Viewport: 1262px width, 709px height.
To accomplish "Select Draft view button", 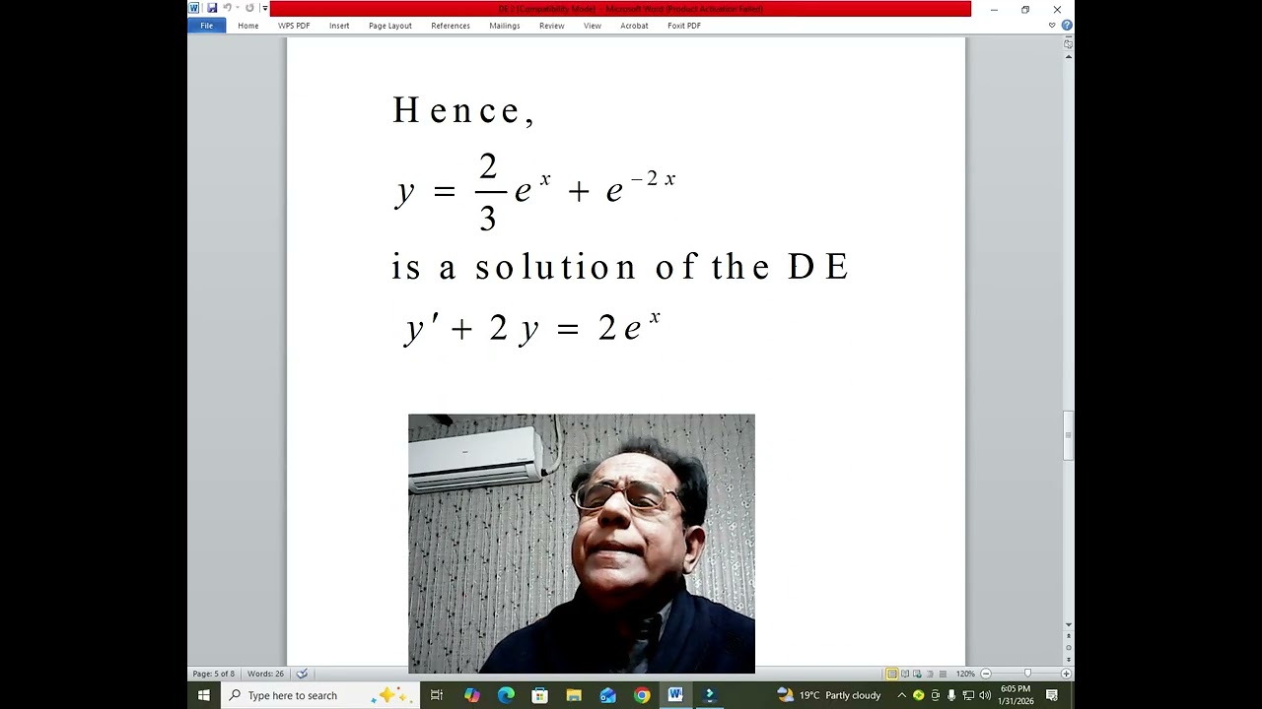I will tap(944, 674).
